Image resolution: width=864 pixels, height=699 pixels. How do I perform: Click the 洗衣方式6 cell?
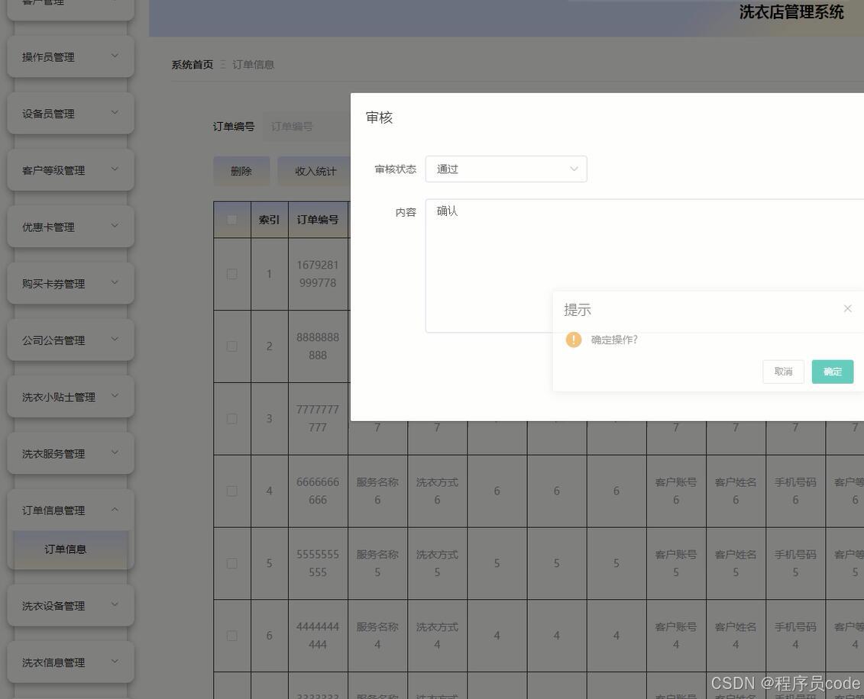click(x=437, y=491)
